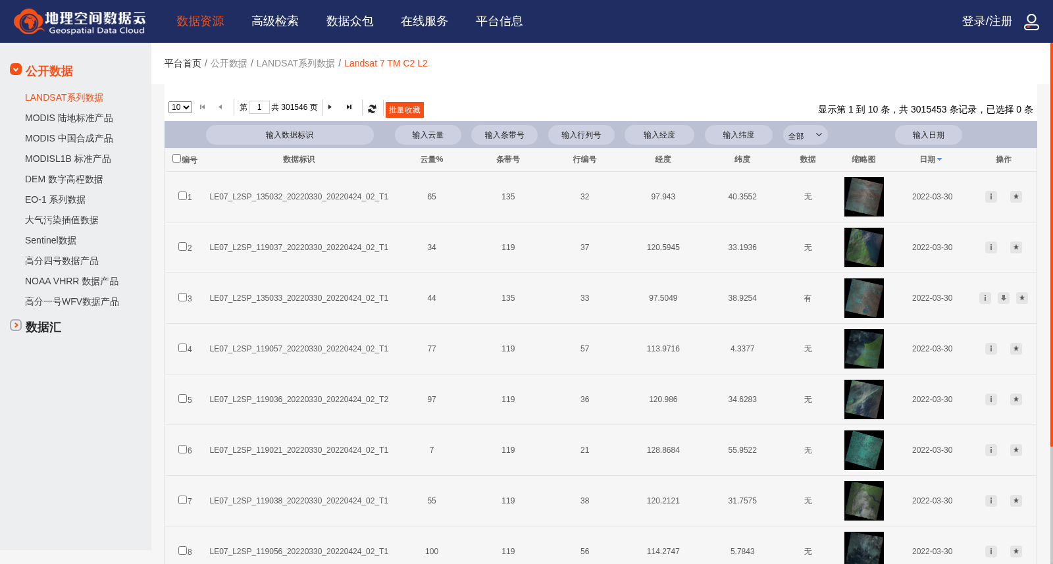Go to first page icon
Image resolution: width=1053 pixels, height=564 pixels.
(x=203, y=107)
